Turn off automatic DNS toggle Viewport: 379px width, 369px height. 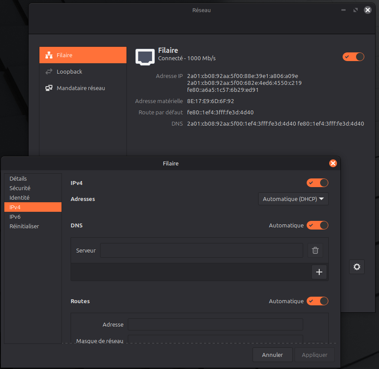(317, 225)
